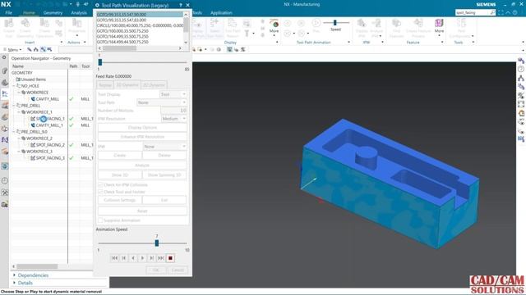This screenshot has width=526, height=295.
Task: Play the animation in reverse
Action: click(133, 258)
